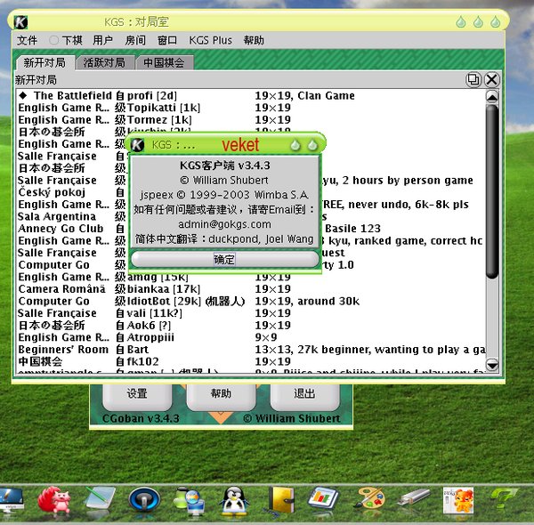Launch the bar chart documents icon
Screen dimensions: 534x525
click(x=323, y=499)
